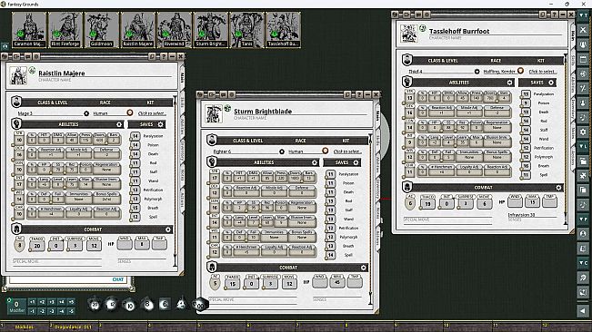
Task: Open Combat settings gear in Sturm sheet
Action: coord(363,268)
